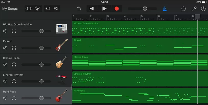Jump to bar 7 on ruler
This screenshot has height=105, width=208.
coord(176,16)
